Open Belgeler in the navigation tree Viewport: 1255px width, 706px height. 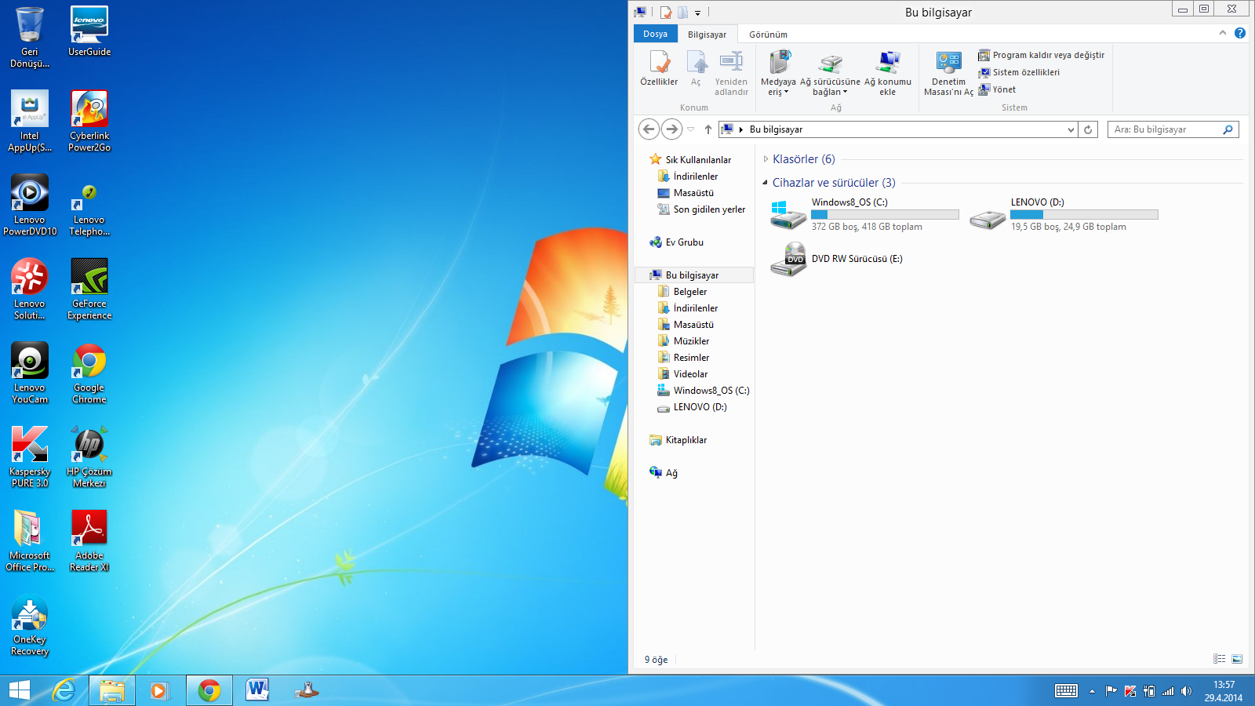tap(682, 292)
